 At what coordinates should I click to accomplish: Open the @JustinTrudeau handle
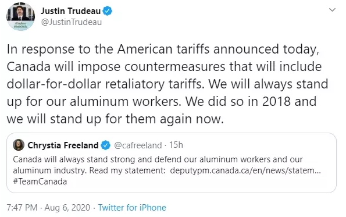click(72, 22)
